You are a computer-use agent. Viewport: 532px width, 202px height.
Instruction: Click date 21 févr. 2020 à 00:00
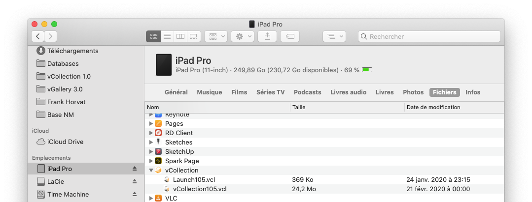[438, 189]
